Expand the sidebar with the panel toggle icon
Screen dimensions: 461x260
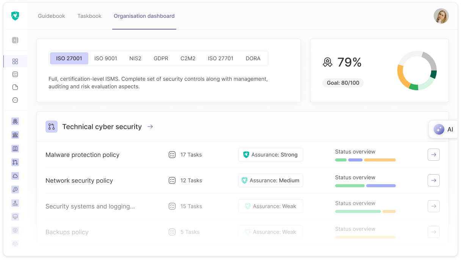click(15, 40)
